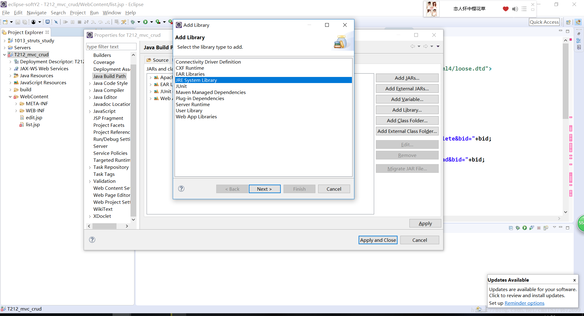This screenshot has height=316, width=584.
Task: Click the Next > button
Action: pos(264,189)
